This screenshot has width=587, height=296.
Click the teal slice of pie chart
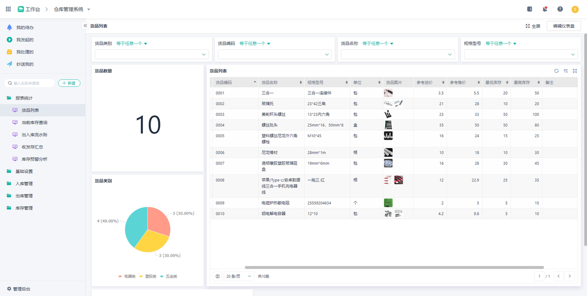pos(135,226)
